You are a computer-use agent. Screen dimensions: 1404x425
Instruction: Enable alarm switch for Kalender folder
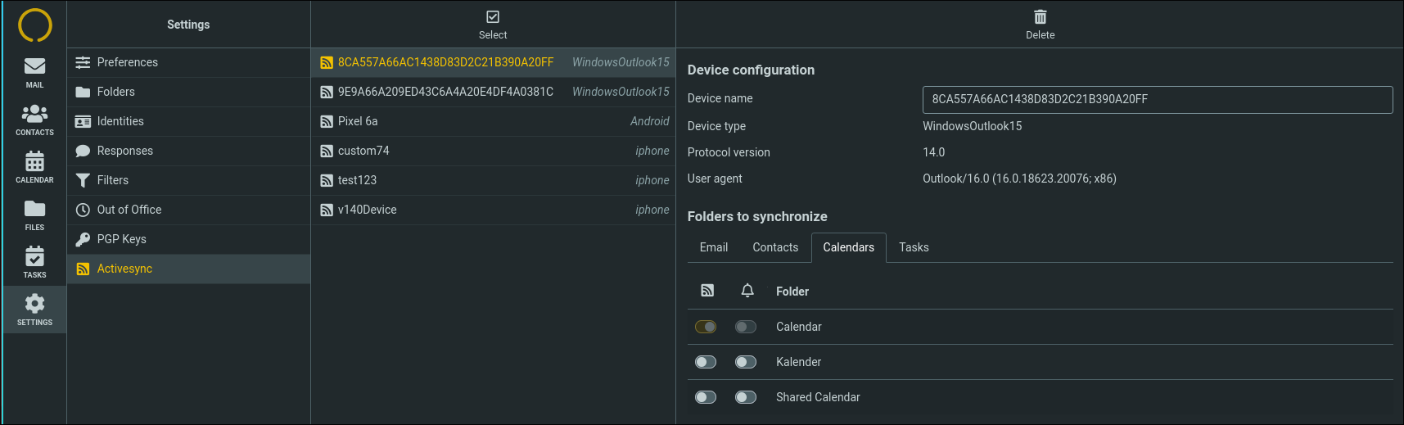[746, 362]
